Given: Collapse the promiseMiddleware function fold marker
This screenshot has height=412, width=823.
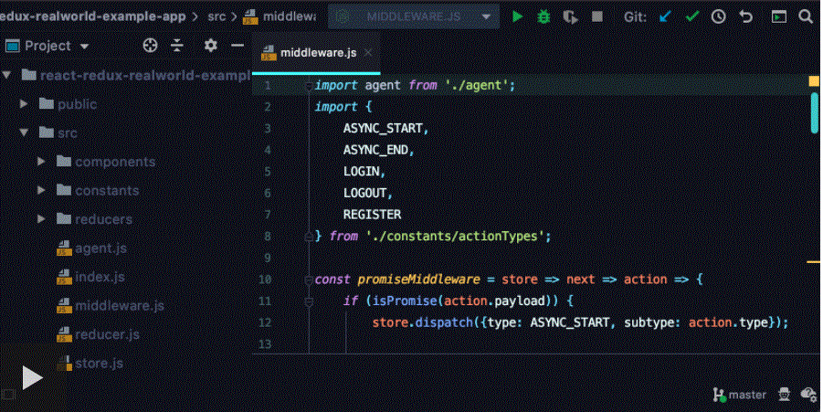Looking at the screenshot, I should coord(309,280).
